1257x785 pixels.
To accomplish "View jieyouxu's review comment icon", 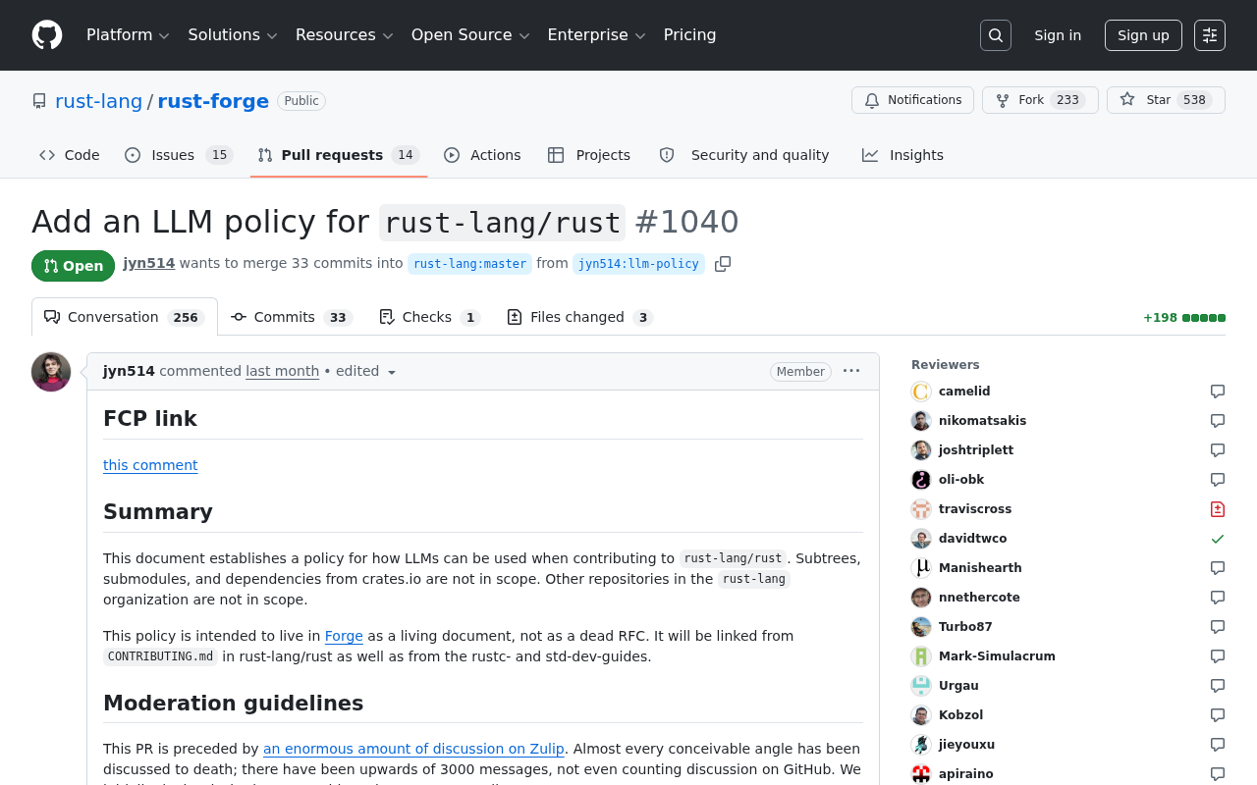I will pyautogui.click(x=1218, y=745).
